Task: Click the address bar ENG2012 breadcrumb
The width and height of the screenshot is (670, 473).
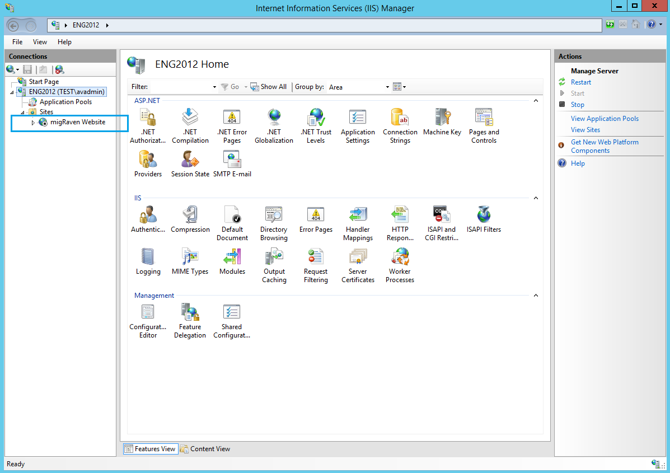Action: pyautogui.click(x=86, y=25)
